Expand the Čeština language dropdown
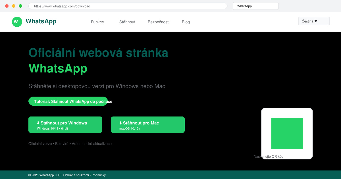This screenshot has height=179, width=341. tap(314, 21)
